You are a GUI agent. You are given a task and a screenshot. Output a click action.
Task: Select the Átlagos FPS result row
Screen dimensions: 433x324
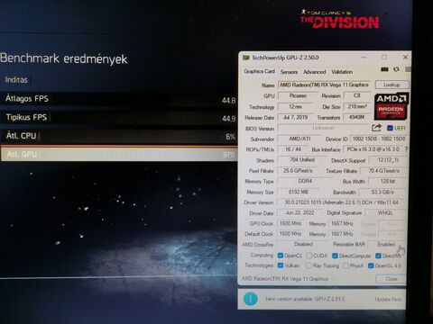click(119, 99)
